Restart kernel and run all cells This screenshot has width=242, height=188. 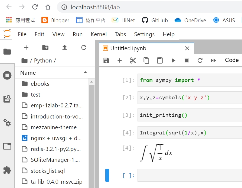tap(213, 60)
